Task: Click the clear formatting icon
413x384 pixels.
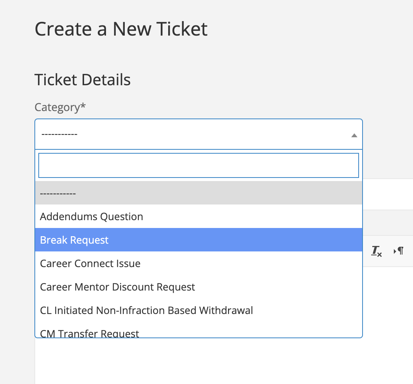Action: click(x=376, y=251)
